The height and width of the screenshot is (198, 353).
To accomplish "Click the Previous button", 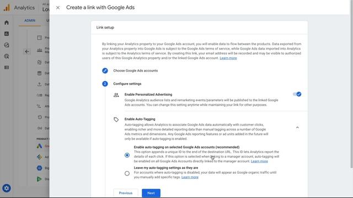I will click(x=126, y=193).
